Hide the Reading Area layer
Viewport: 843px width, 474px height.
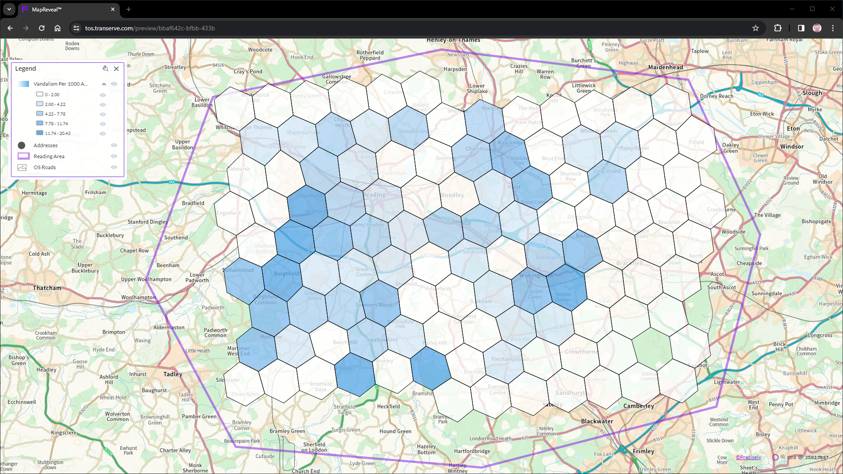[114, 156]
